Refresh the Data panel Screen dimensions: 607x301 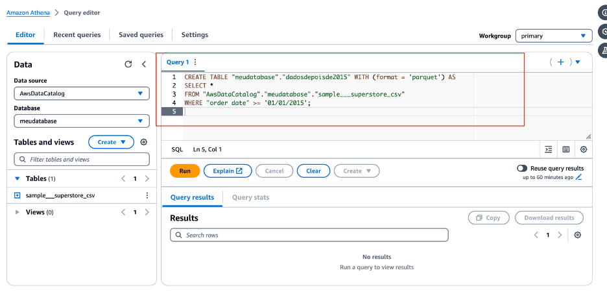[128, 64]
